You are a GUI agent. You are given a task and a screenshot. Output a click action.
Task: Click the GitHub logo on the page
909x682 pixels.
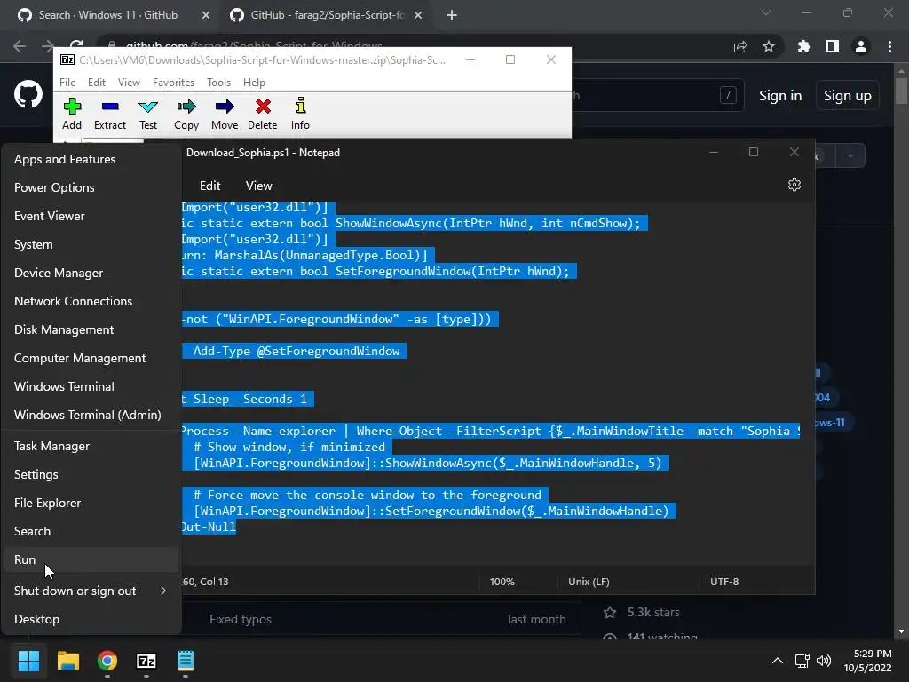coord(28,94)
